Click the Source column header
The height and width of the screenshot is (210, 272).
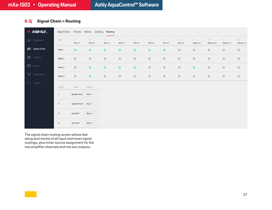tap(90, 87)
